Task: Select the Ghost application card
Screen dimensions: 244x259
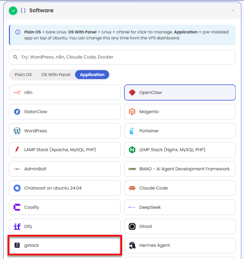Action: 180,227
